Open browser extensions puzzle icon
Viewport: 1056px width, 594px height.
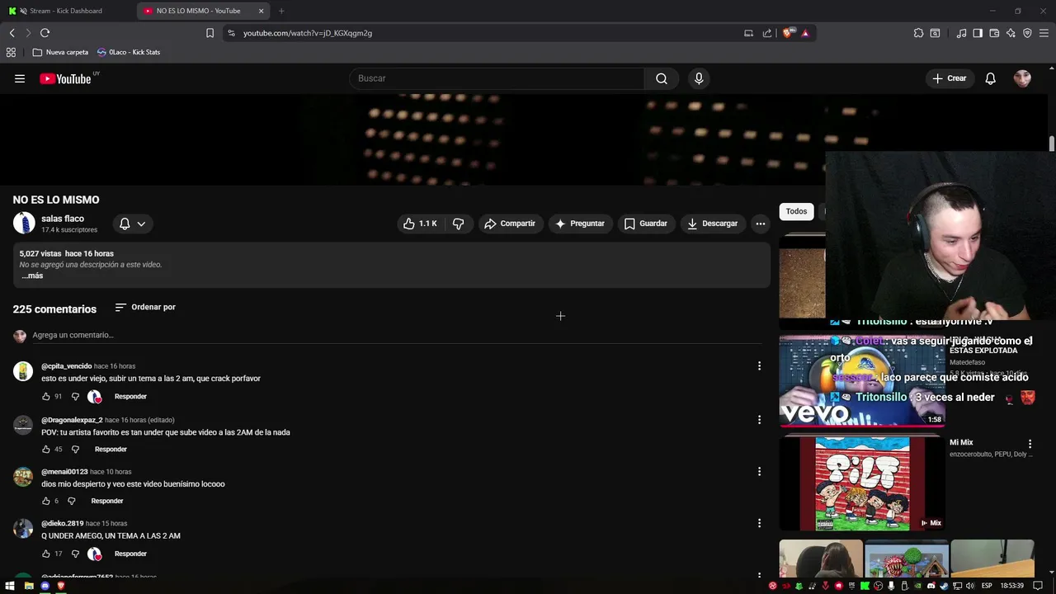pyautogui.click(x=918, y=33)
